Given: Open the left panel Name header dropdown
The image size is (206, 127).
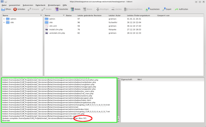Looking at the screenshot, I should click(41, 15).
